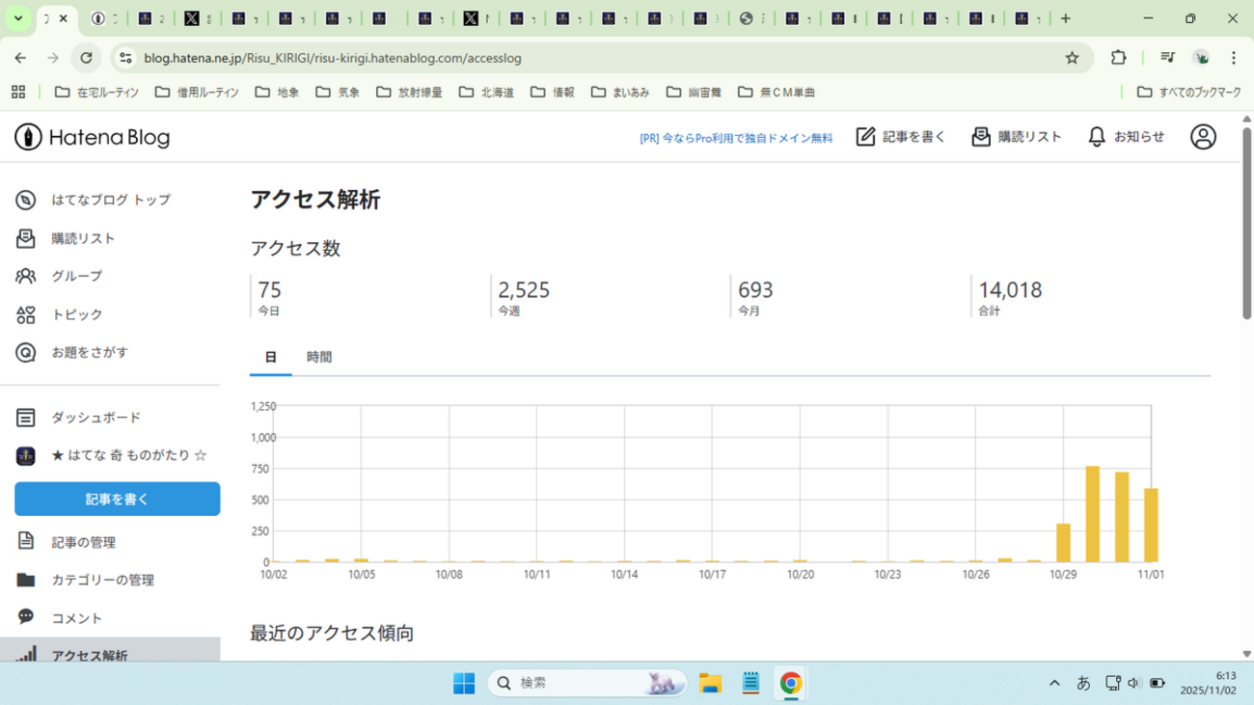
Task: Switch to the 時間 tab
Action: [319, 357]
